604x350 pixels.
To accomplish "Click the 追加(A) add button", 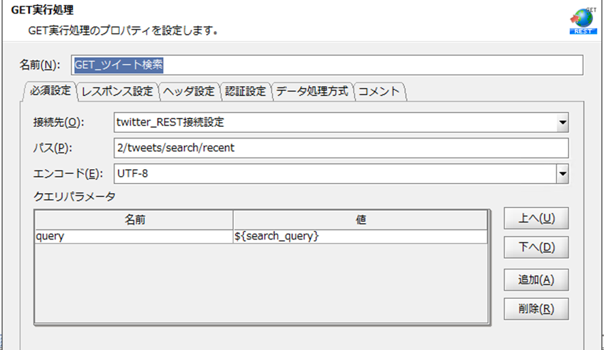I will (537, 280).
